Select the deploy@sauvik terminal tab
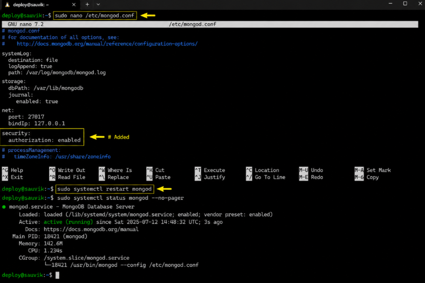Viewport: 425px width, 283px height. (x=41, y=5)
